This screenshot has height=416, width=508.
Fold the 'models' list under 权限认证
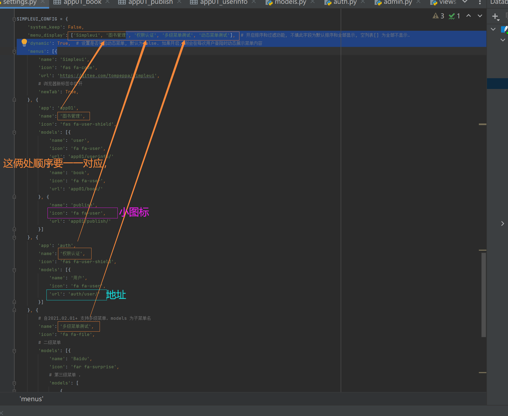(14, 270)
